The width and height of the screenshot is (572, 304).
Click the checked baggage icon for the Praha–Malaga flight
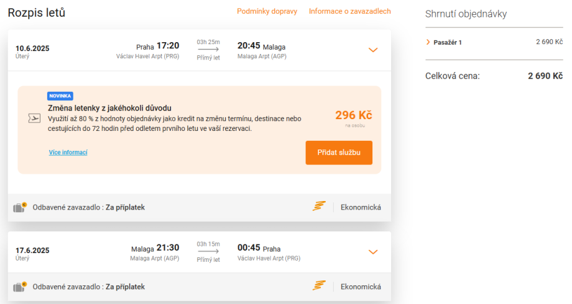[x=20, y=207]
